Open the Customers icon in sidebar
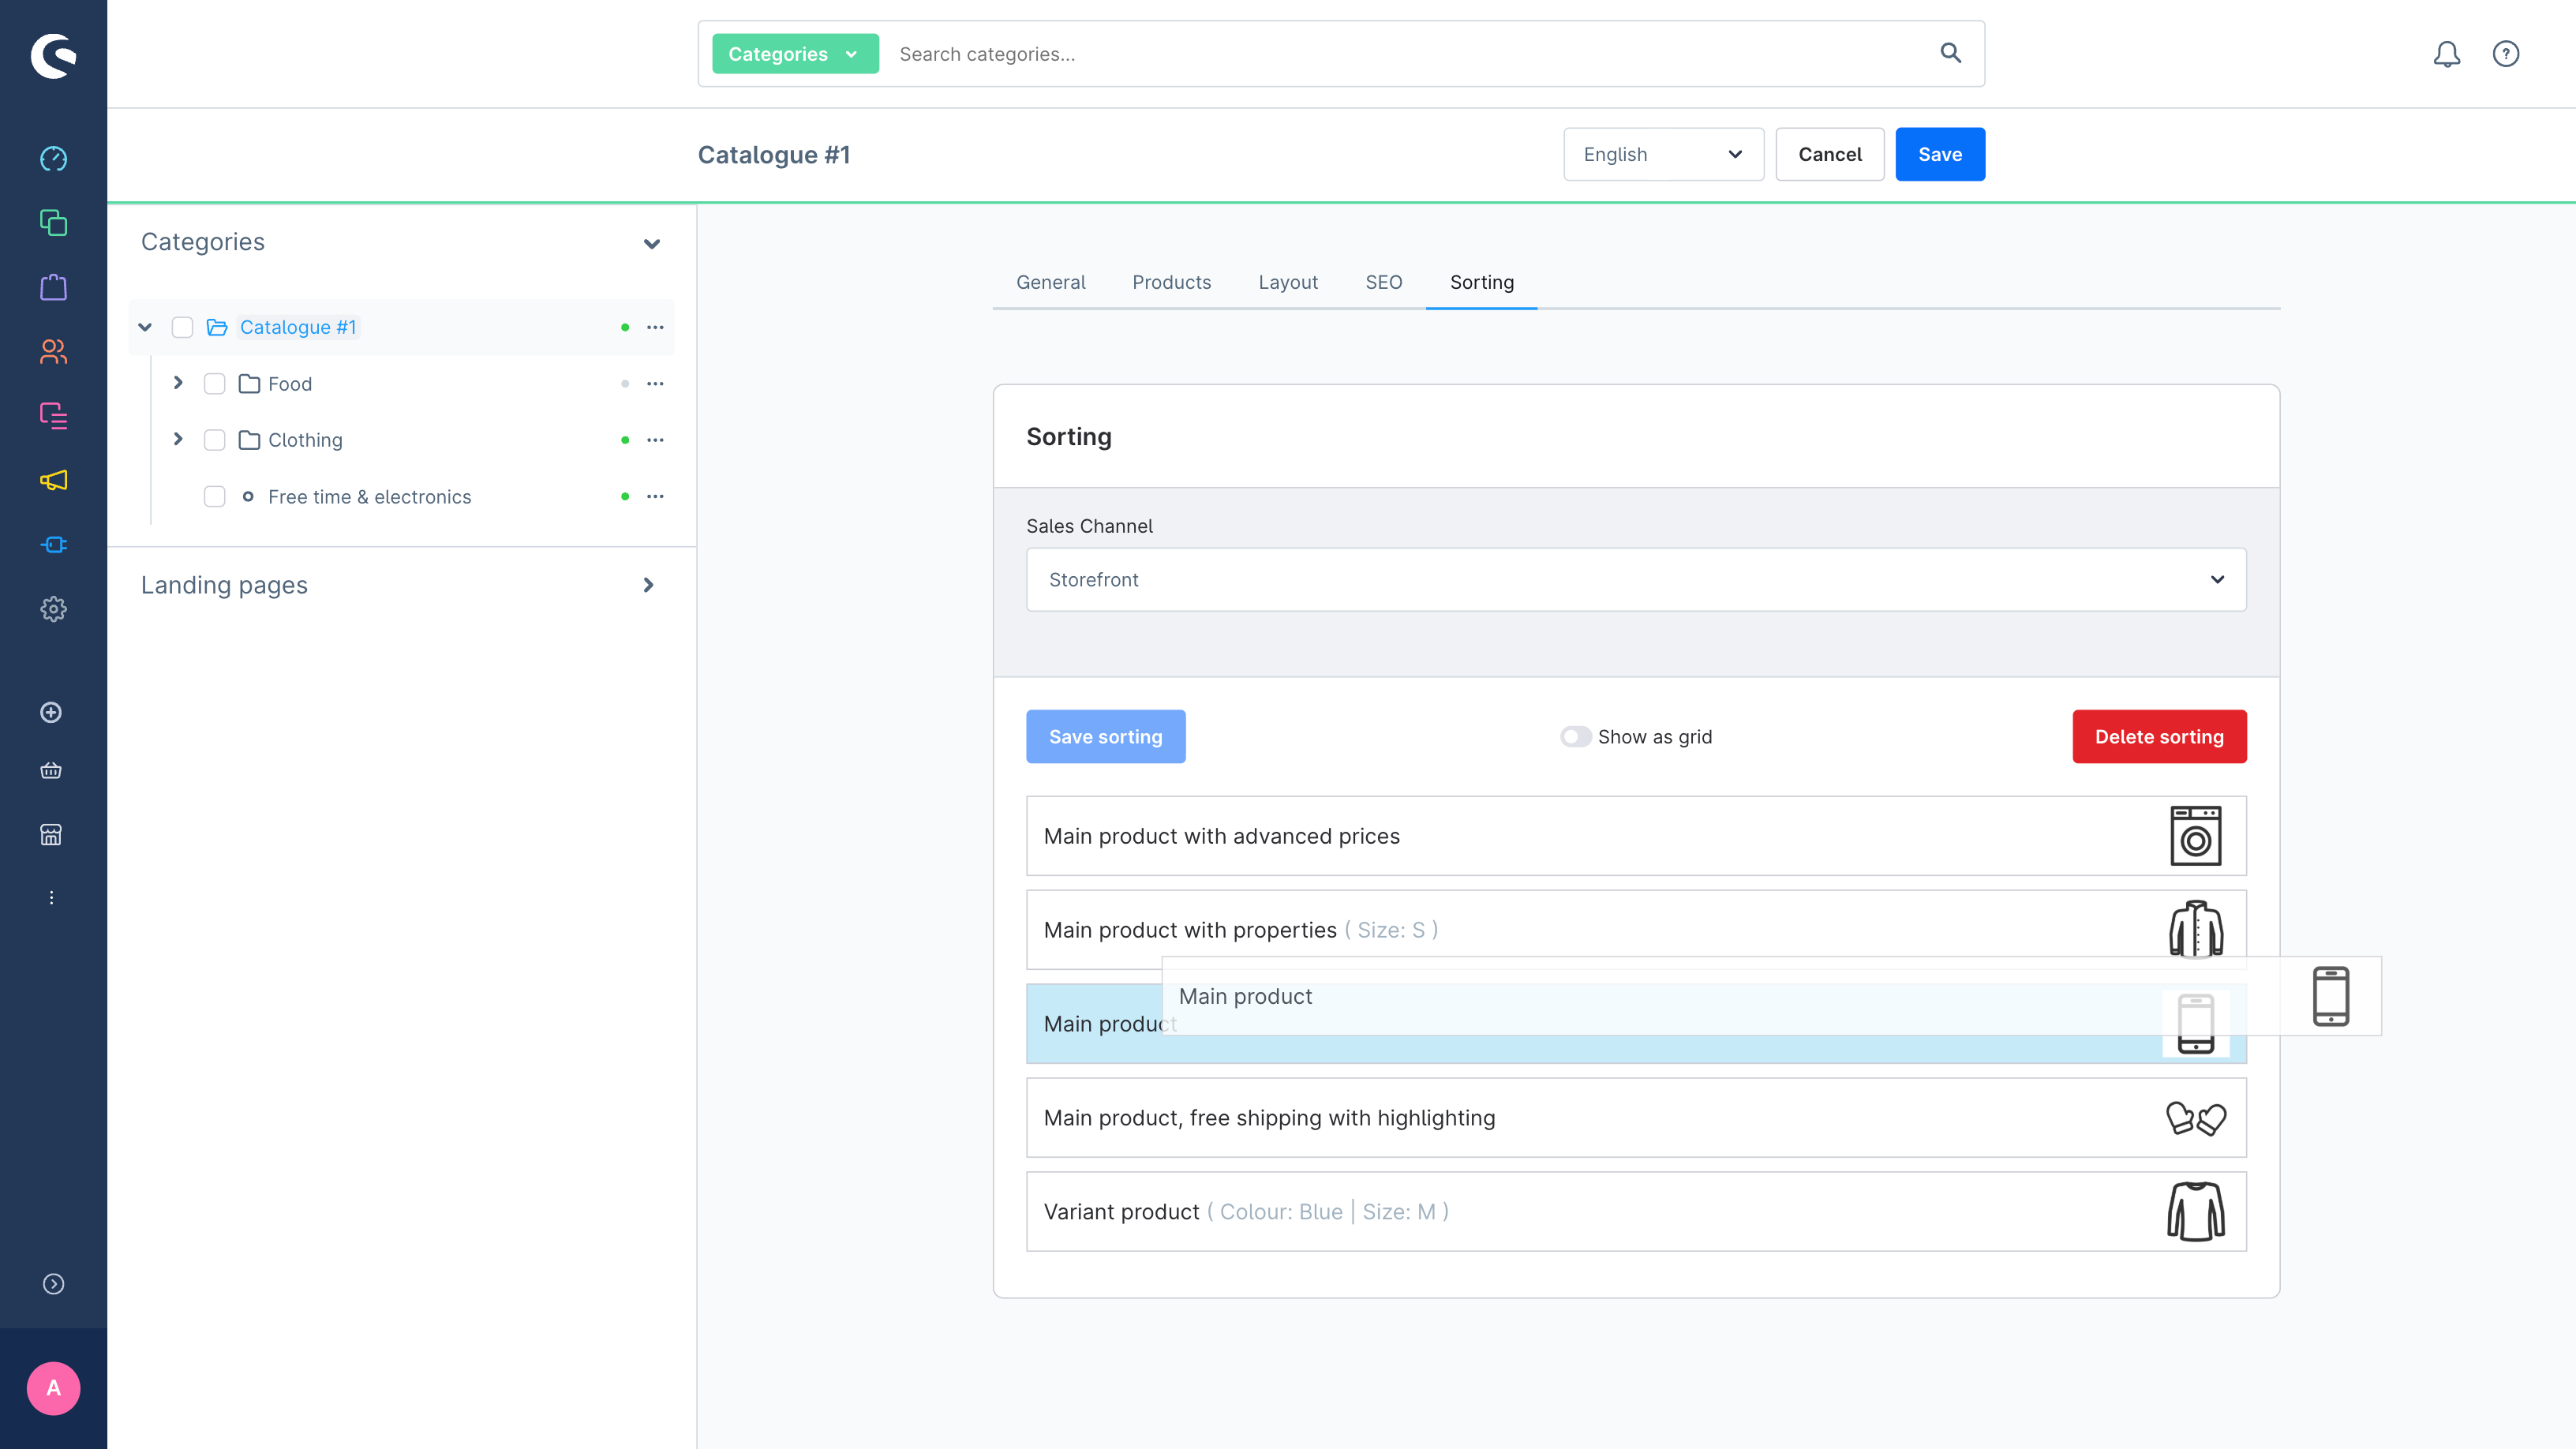Viewport: 2576px width, 1449px height. [x=53, y=352]
